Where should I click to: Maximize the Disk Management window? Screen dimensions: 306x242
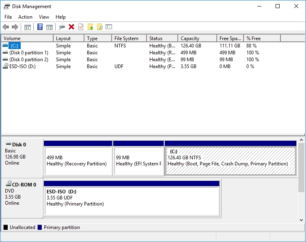pyautogui.click(x=278, y=6)
